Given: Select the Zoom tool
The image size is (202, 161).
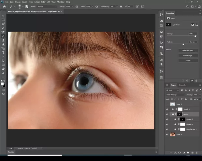Looking at the screenshot, I should [3, 73].
